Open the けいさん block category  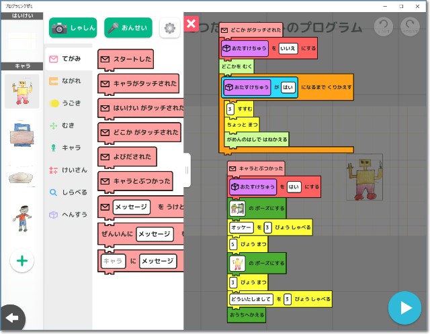[68, 170]
